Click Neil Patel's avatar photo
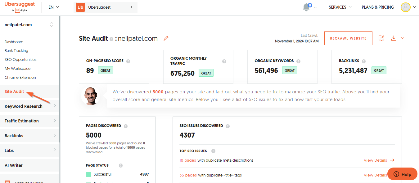 (90, 96)
